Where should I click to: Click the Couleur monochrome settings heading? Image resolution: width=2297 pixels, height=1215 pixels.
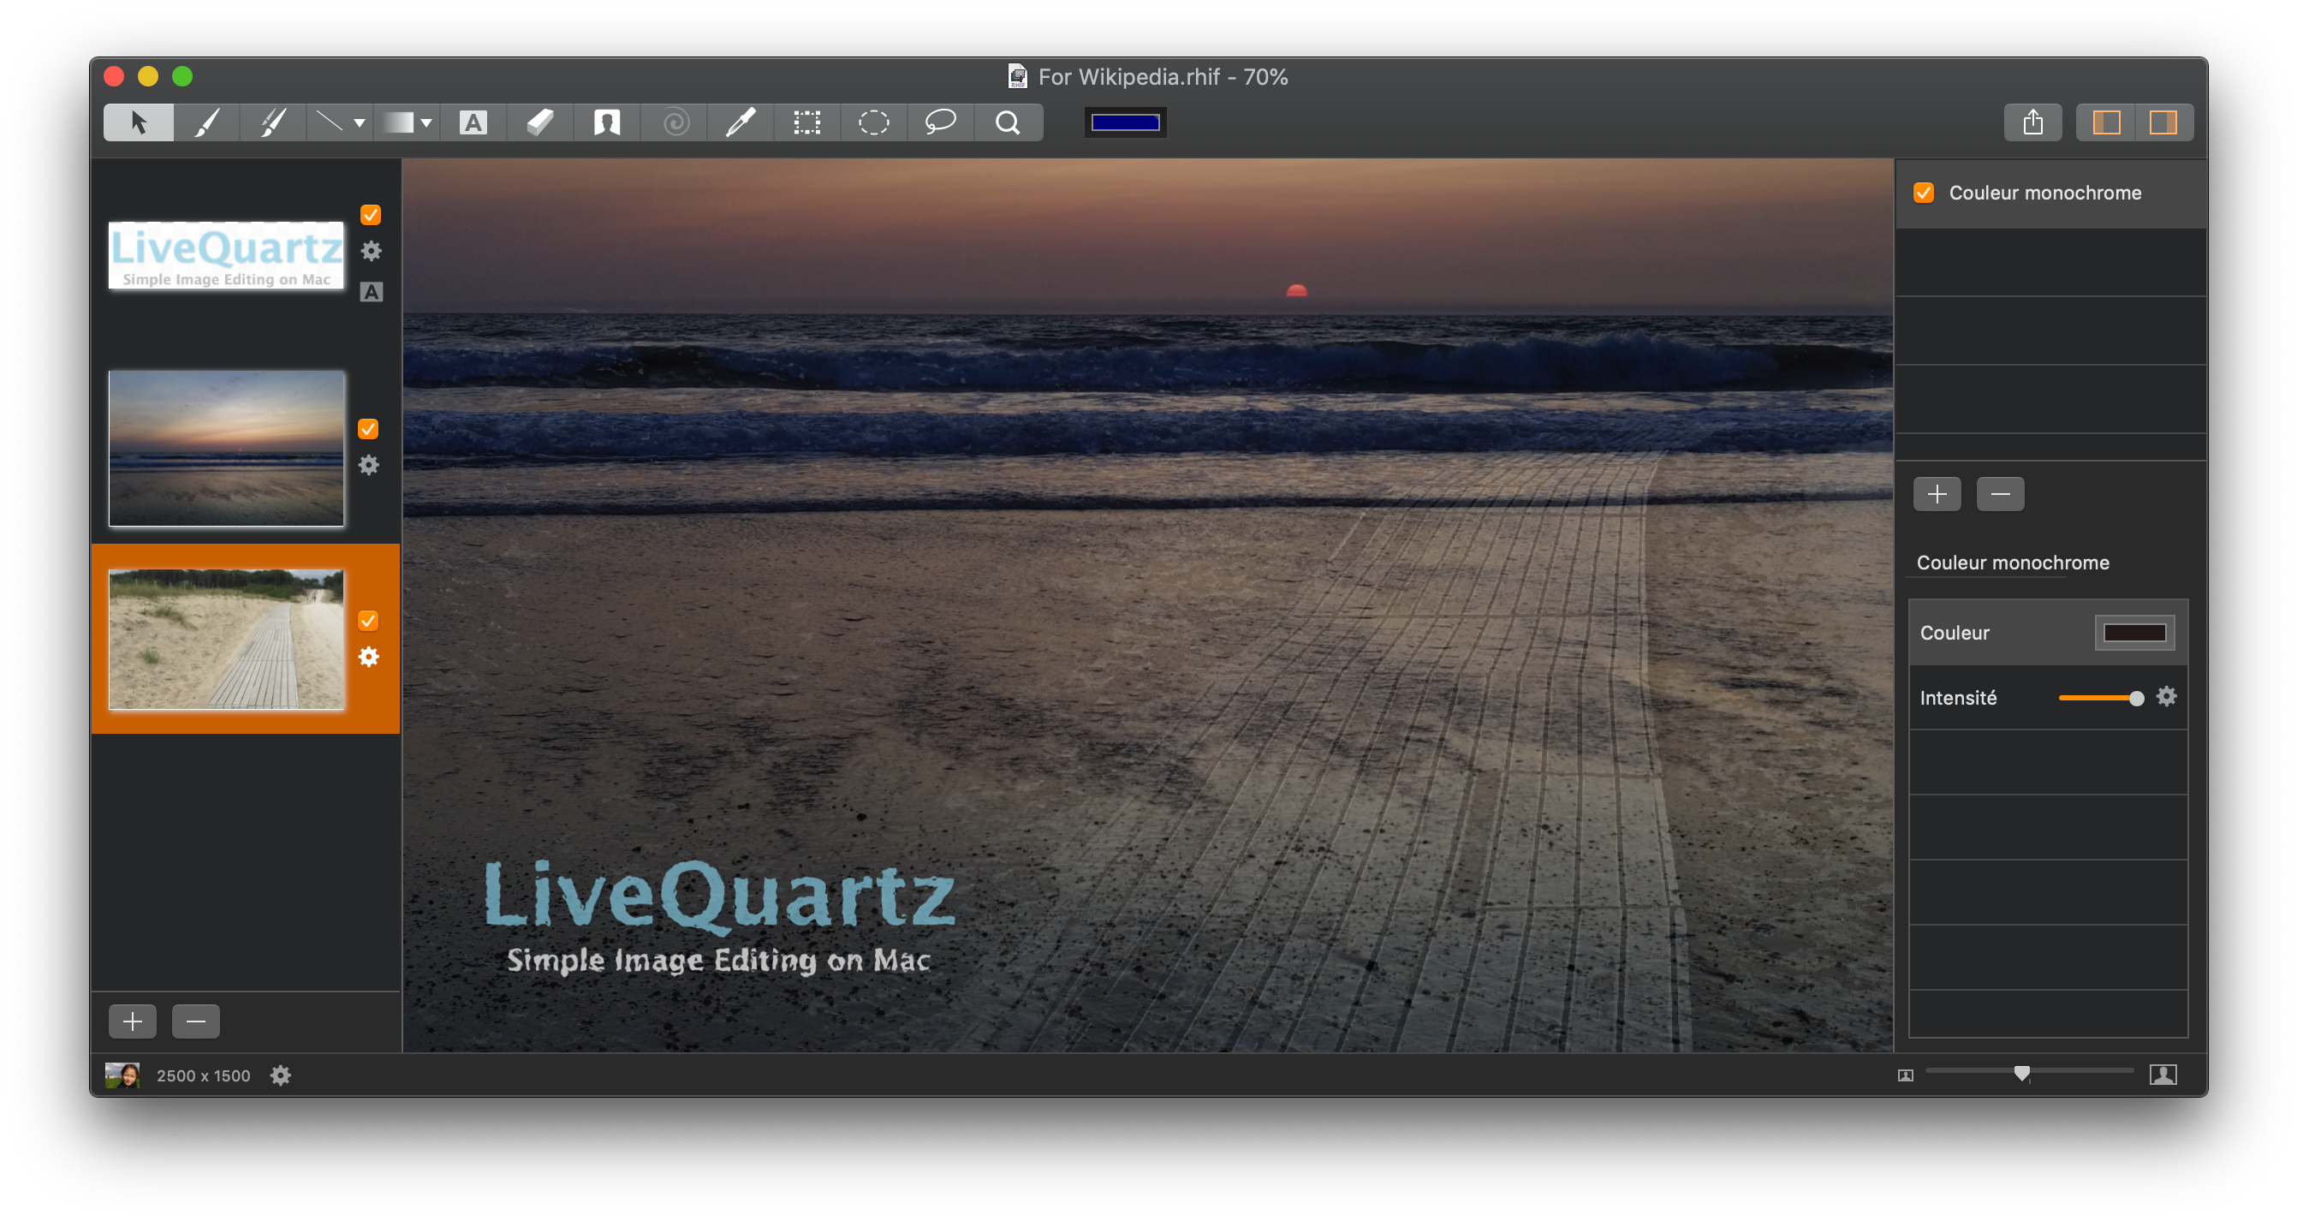click(2013, 563)
